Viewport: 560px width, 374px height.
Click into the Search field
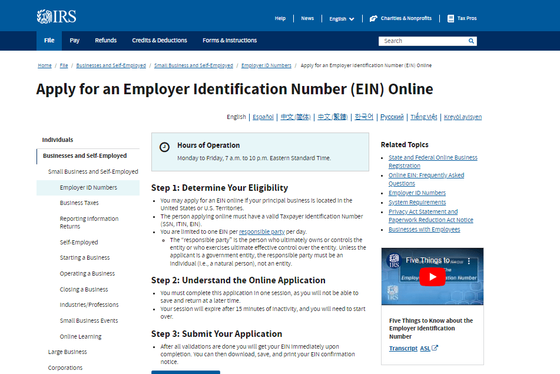pyautogui.click(x=423, y=41)
